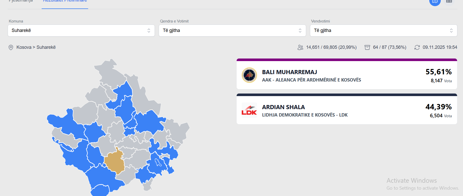Open the Komuna dropdown showing Suharekë
This screenshot has width=463, height=196.
[81, 31]
